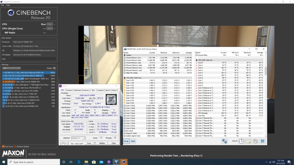Open the notification center icon
Image resolution: width=294 pixels, height=165 pixels.
coord(289,162)
